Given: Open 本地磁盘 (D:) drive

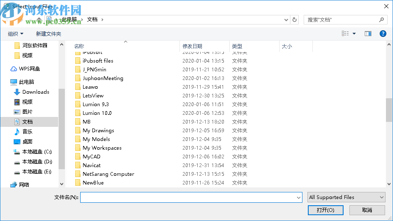Looking at the screenshot, I should point(32,162).
